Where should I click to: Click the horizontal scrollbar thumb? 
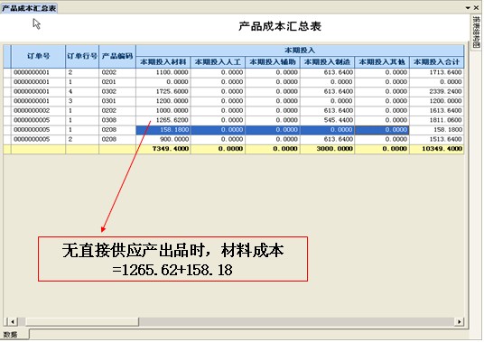click(82, 322)
